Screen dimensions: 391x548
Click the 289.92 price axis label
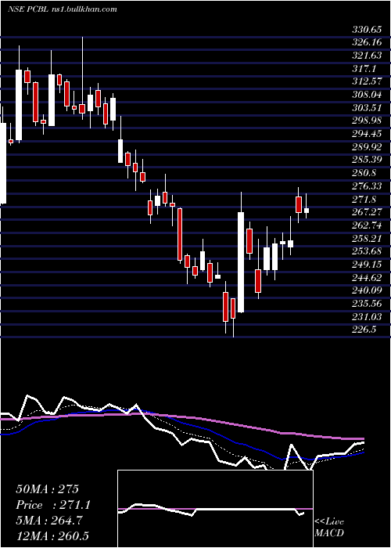(x=367, y=147)
